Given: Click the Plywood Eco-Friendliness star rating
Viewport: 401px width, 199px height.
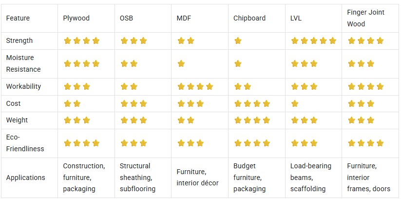Looking at the screenshot, I should point(81,143).
